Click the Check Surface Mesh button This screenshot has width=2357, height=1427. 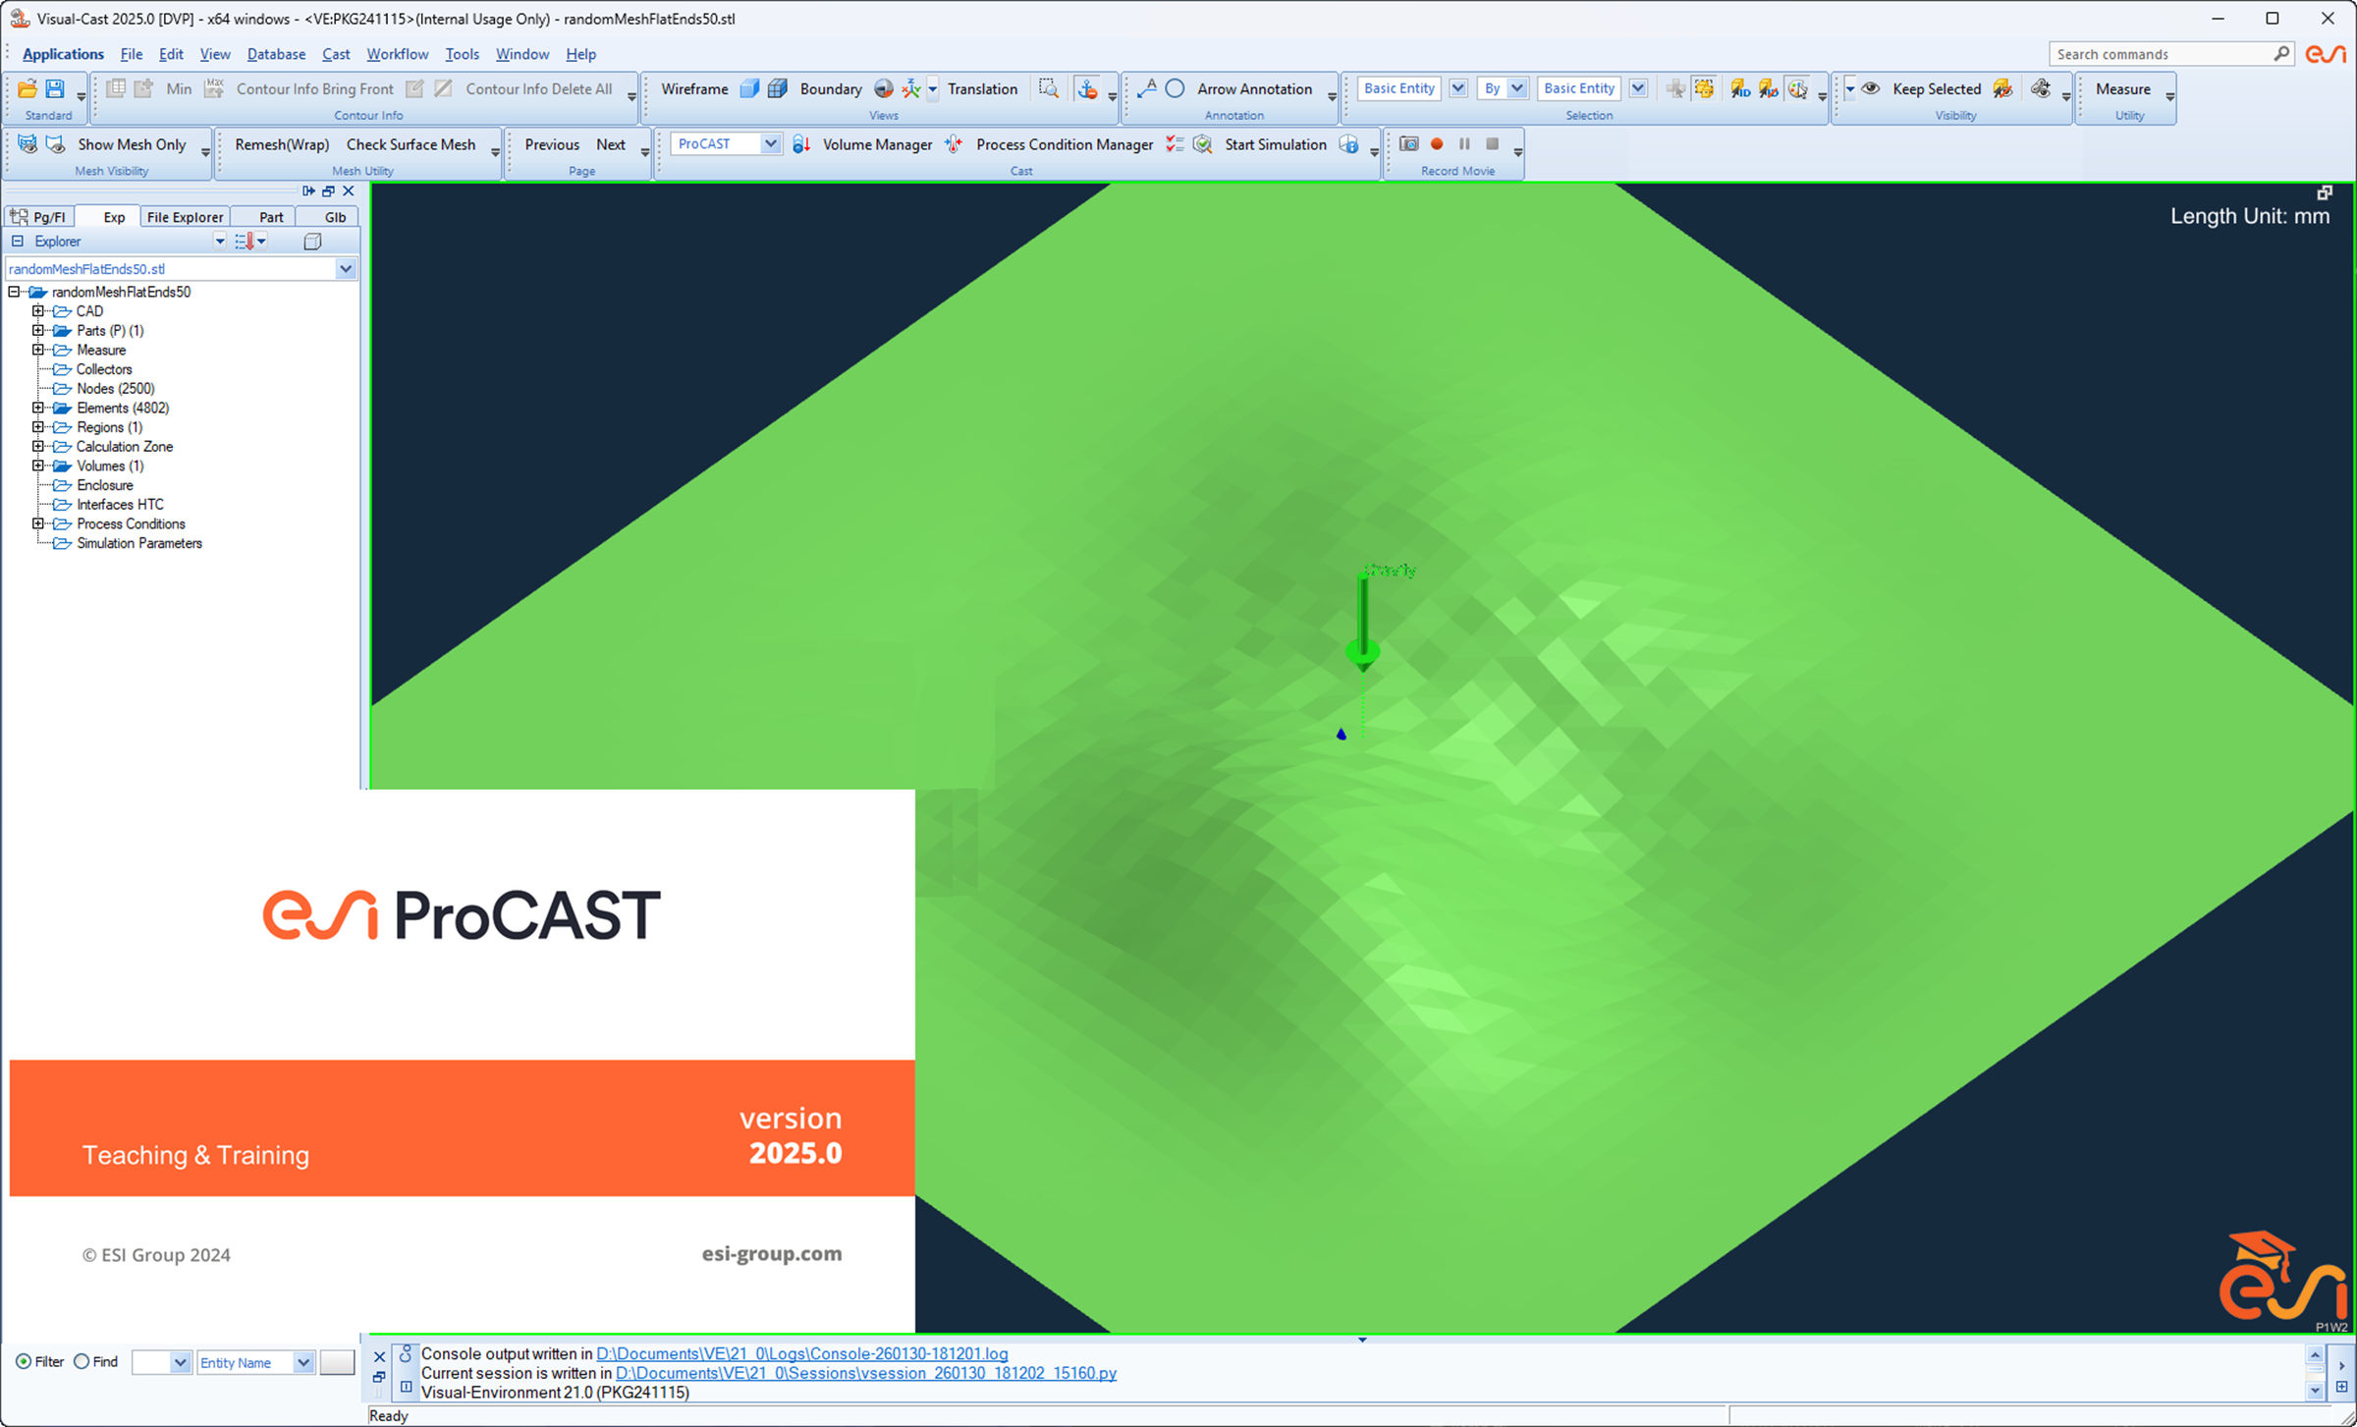tap(411, 144)
